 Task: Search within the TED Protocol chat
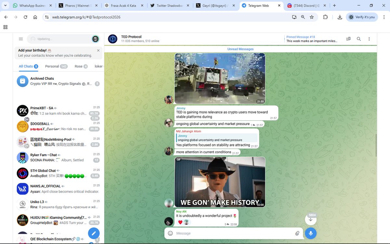pos(359,39)
